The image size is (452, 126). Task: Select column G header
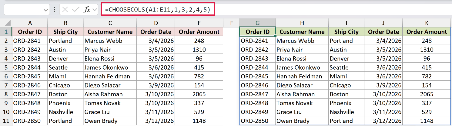257,23
